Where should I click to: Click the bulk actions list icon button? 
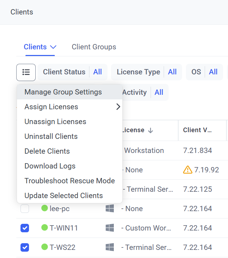pos(26,72)
